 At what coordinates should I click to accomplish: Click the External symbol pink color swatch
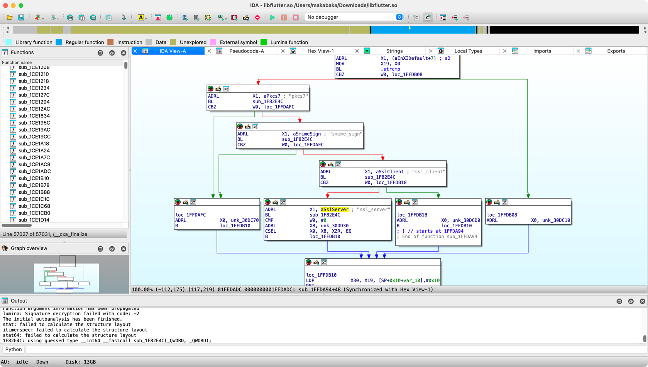click(213, 42)
